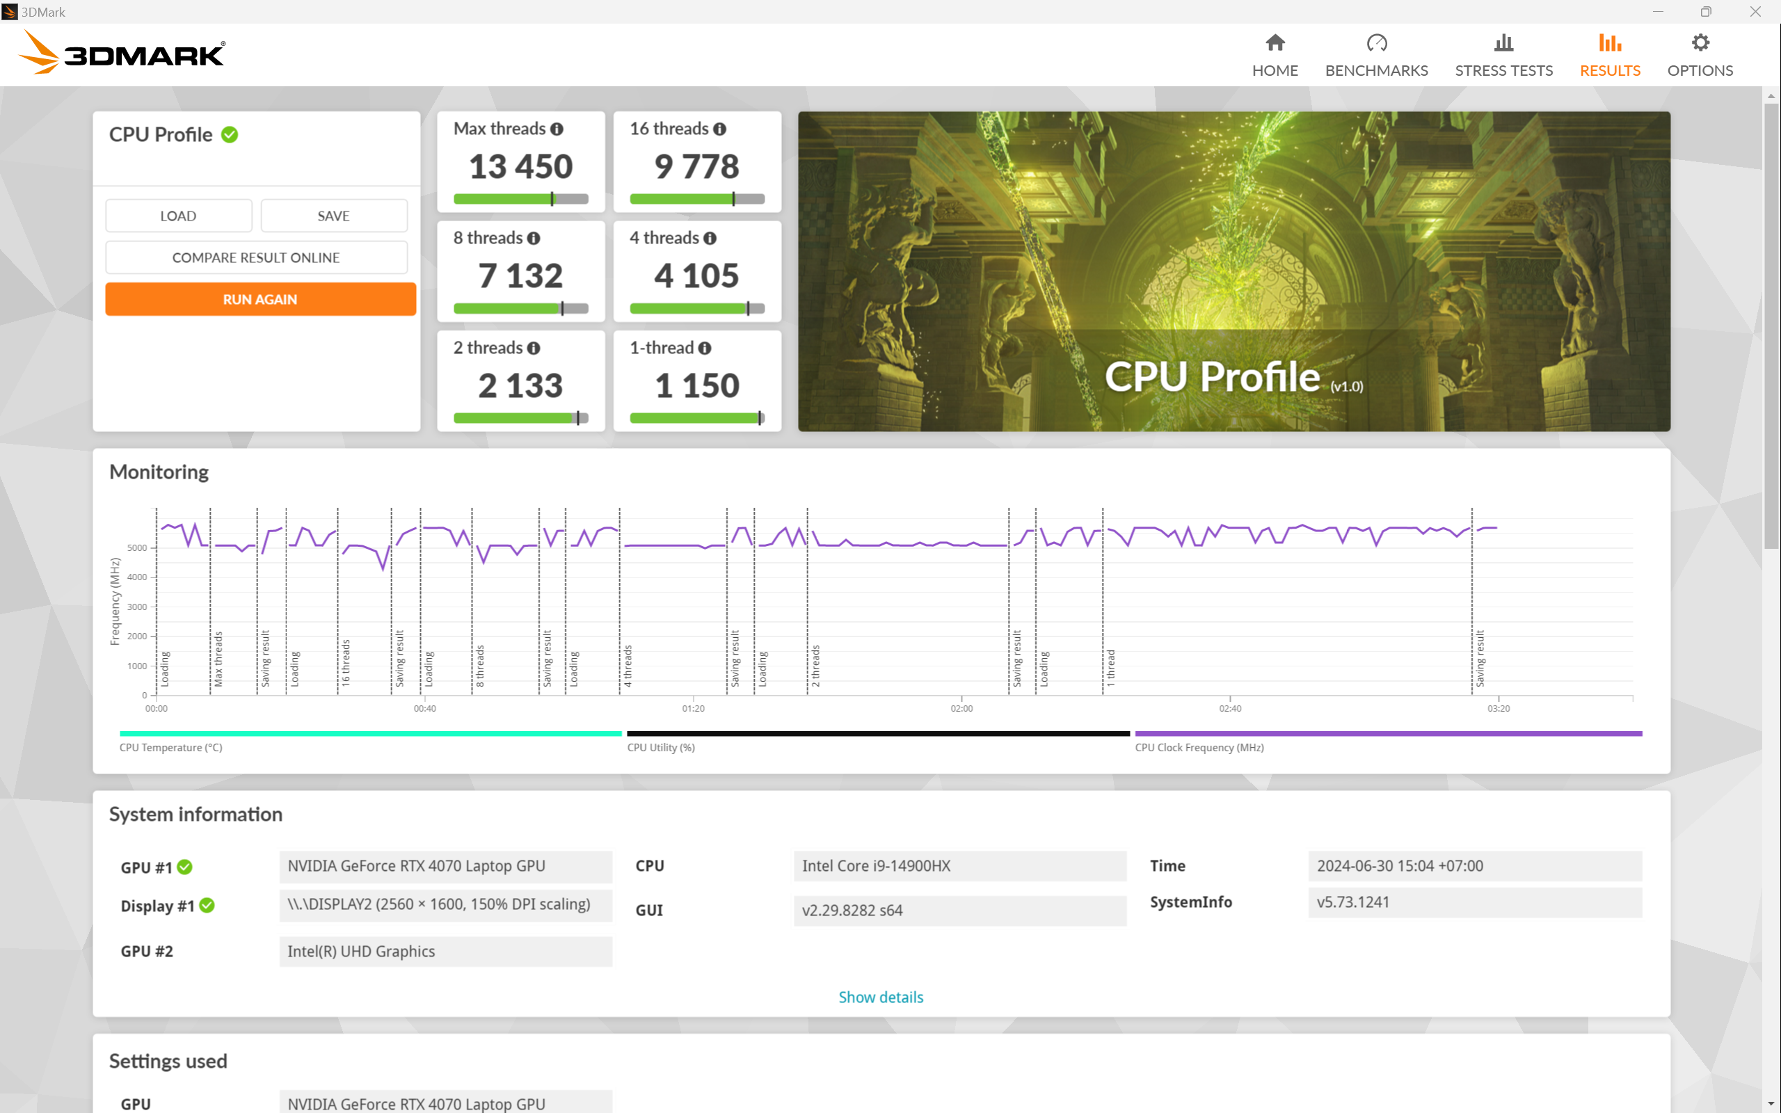The width and height of the screenshot is (1781, 1113).
Task: Click the 1-thread score bar
Action: pos(697,418)
